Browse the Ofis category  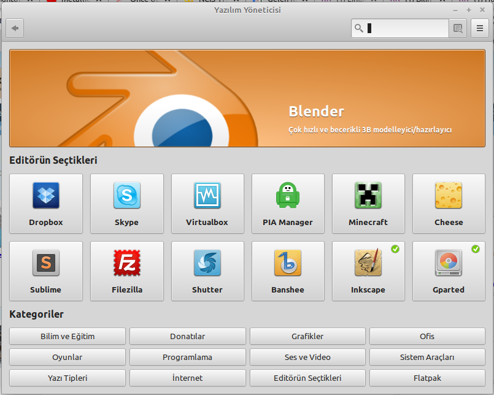[x=427, y=336]
